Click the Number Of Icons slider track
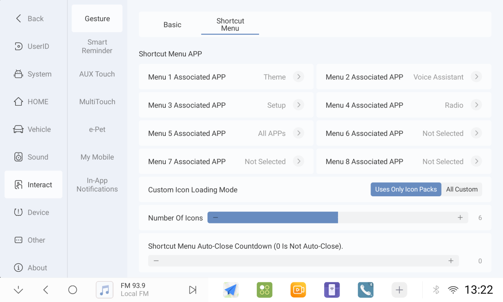 (x=338, y=218)
